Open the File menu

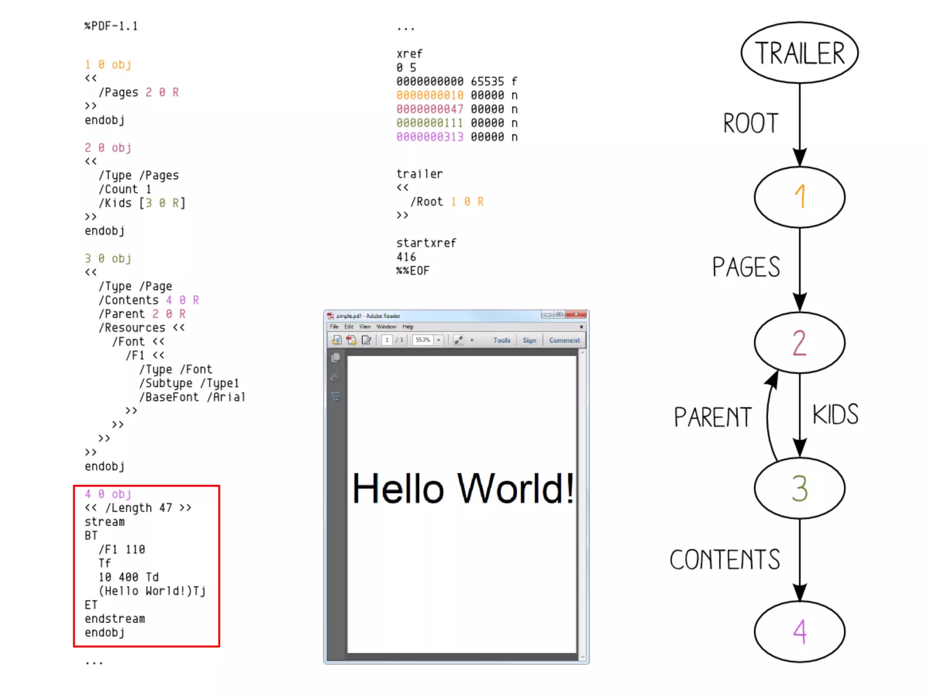pos(334,327)
